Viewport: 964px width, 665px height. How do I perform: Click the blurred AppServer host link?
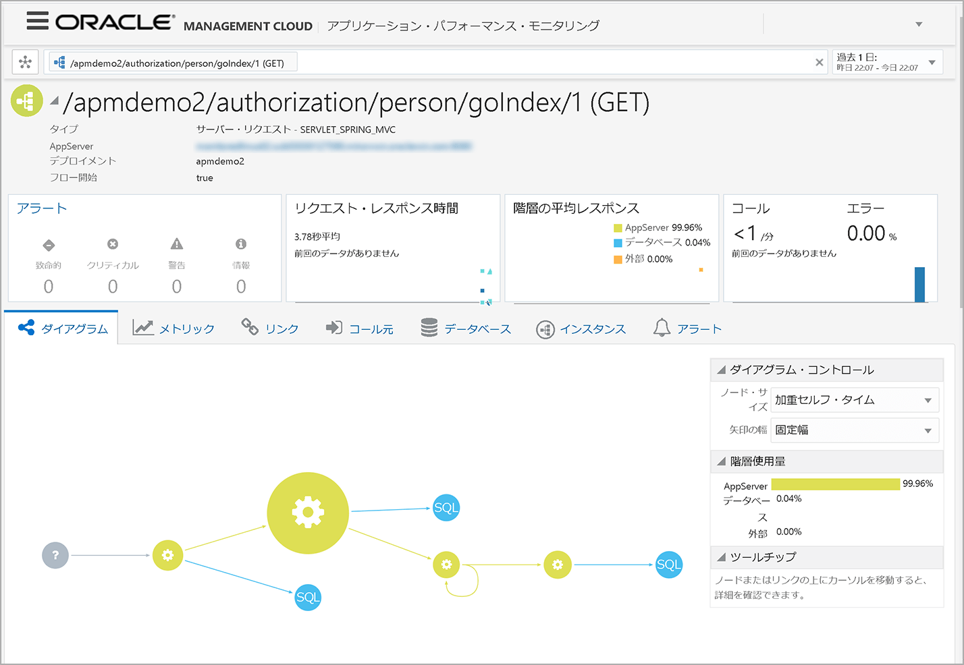333,146
